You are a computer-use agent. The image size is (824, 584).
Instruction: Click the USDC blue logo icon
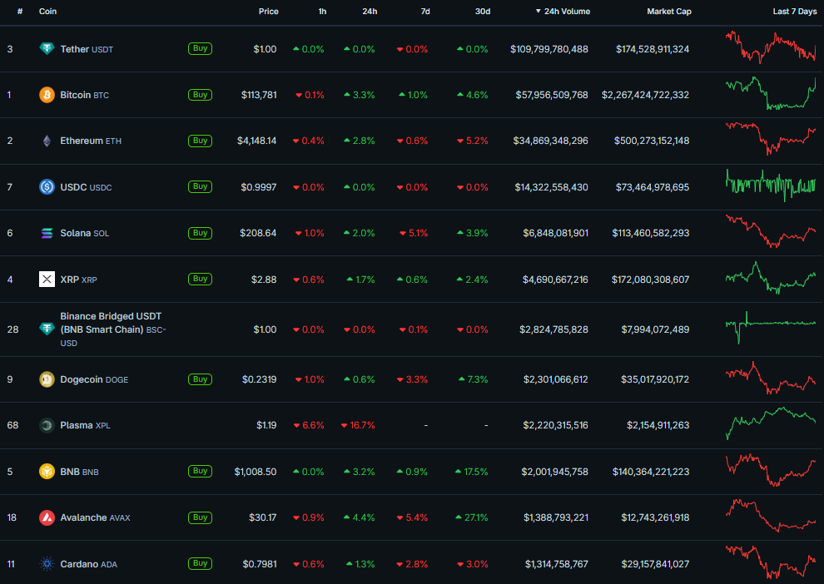pyautogui.click(x=47, y=187)
